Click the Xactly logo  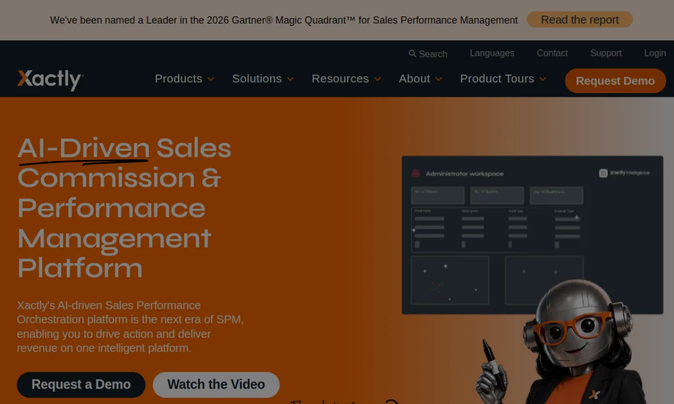coord(50,79)
